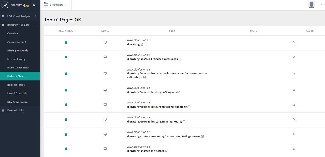Click the desktop device icon in remarketing row
This screenshot has width=325, height=157.
point(105,119)
